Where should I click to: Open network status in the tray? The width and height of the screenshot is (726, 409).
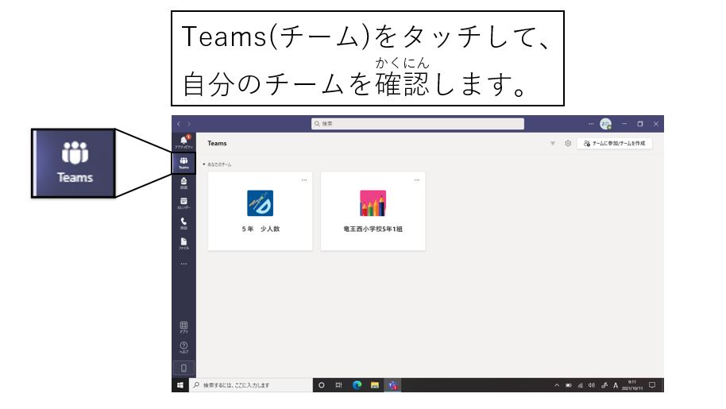580,385
